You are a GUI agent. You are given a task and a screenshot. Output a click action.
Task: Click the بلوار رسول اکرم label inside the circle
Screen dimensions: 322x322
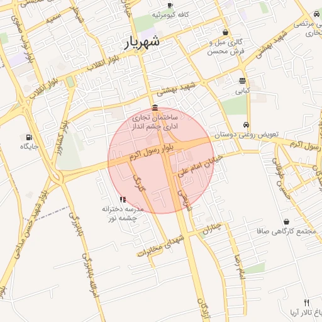pyautogui.click(x=152, y=152)
